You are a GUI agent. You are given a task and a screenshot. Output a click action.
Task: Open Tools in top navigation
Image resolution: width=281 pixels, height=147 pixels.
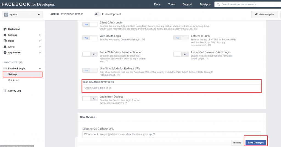[x=171, y=4]
